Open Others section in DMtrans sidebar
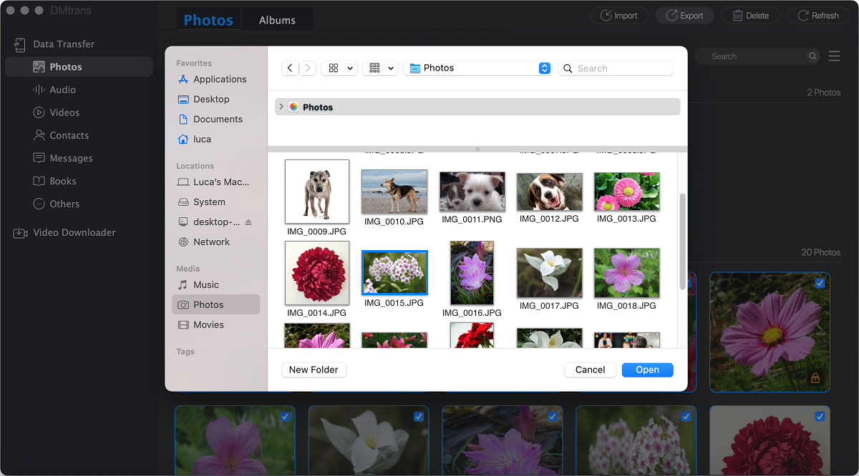This screenshot has height=476, width=859. [x=55, y=204]
